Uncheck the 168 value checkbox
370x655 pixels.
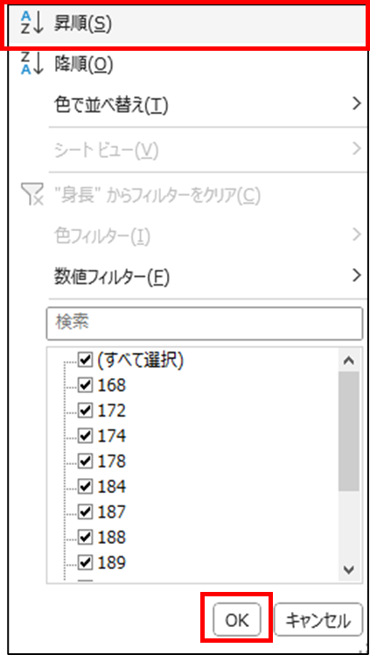[x=85, y=385]
